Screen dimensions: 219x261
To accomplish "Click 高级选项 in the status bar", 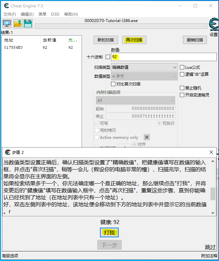I will [10, 256].
